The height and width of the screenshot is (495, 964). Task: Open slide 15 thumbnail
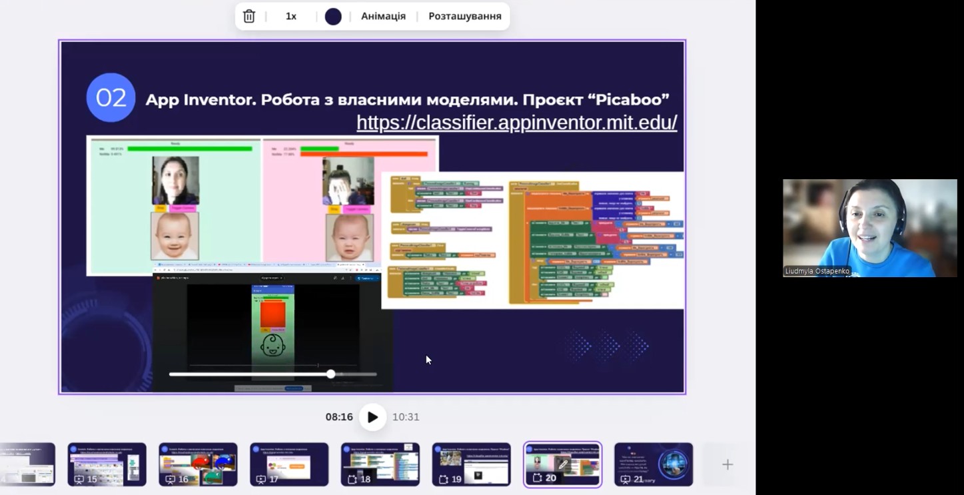coord(107,464)
